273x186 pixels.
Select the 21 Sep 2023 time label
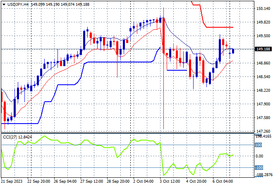12,181
